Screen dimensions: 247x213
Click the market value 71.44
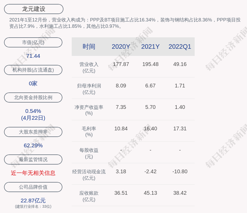coord(33,56)
